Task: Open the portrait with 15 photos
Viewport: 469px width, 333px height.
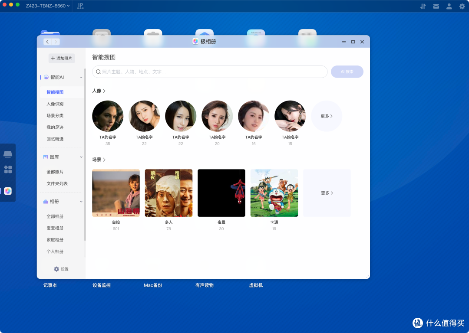Action: point(290,116)
